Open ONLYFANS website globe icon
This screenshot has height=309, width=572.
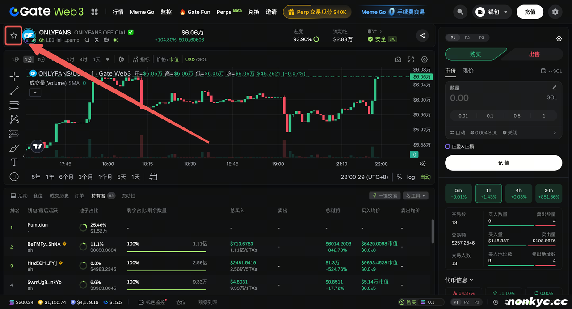106,40
